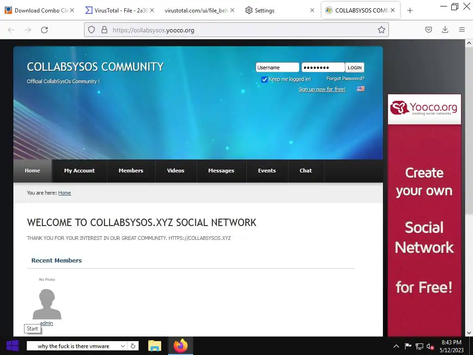Close the Download Combo Cleaner tab
This screenshot has height=355, width=473.
pos(72,10)
